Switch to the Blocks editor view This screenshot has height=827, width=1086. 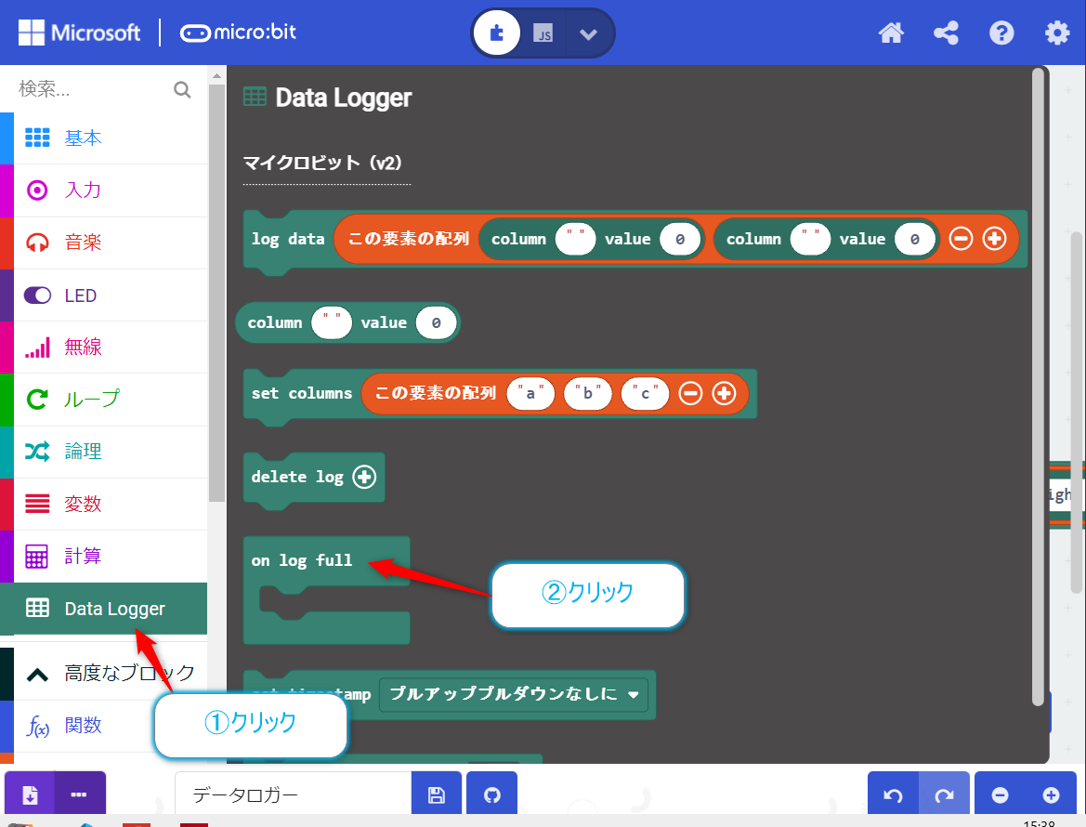pos(497,33)
